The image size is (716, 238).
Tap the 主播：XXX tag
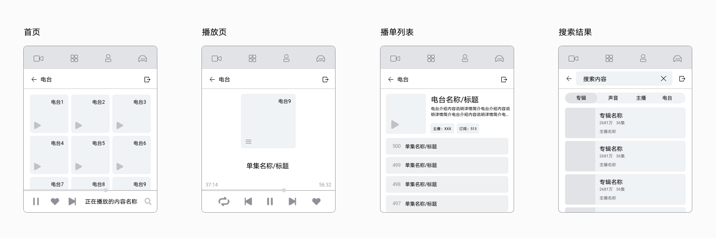pos(442,129)
